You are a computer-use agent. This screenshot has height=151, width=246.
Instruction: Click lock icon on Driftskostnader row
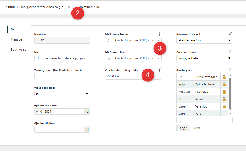point(224,77)
